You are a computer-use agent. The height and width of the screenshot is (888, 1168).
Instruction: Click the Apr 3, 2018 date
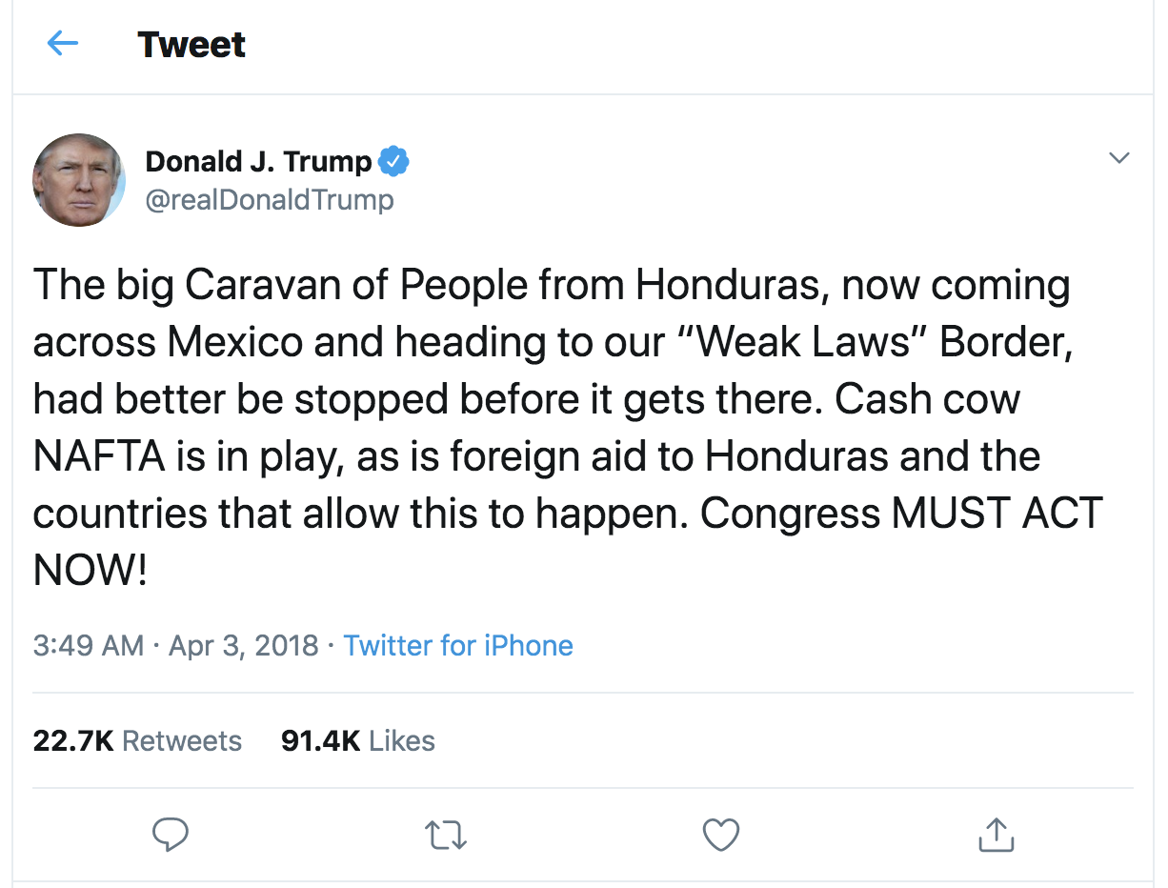243,646
